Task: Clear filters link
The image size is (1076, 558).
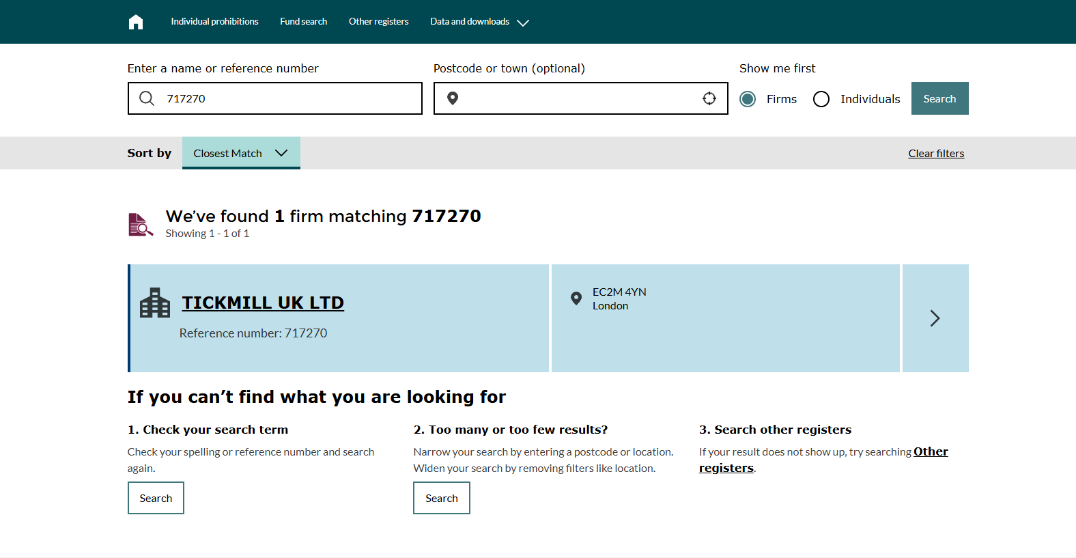Action: 936,154
